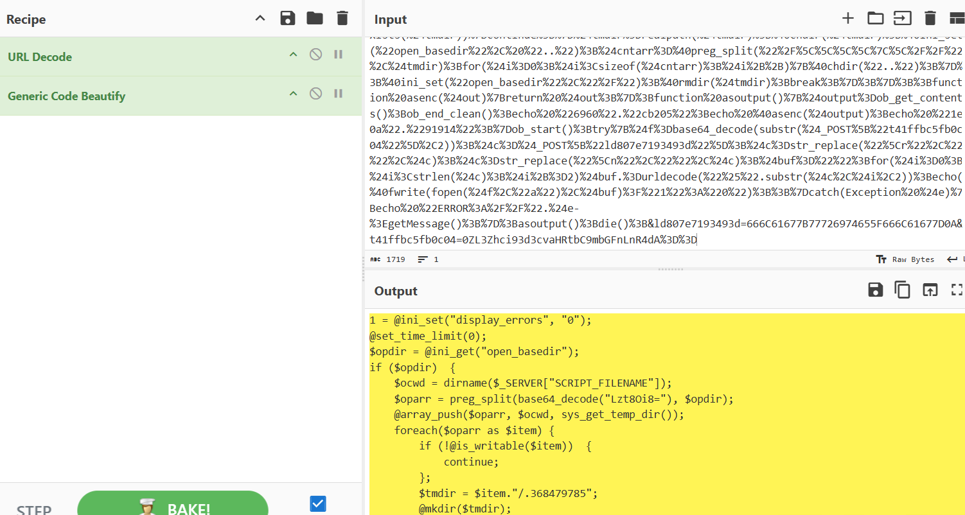Replace input with output

(x=930, y=290)
